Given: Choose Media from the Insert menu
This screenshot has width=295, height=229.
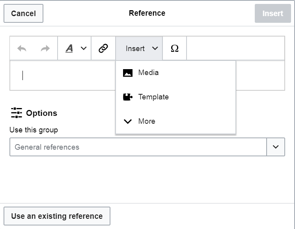Looking at the screenshot, I should [x=148, y=73].
